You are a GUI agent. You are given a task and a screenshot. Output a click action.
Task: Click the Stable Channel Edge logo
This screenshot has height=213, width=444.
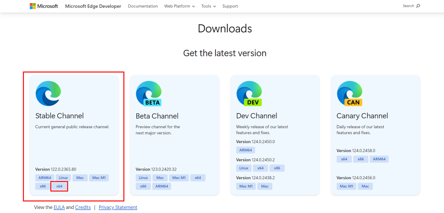(48, 93)
